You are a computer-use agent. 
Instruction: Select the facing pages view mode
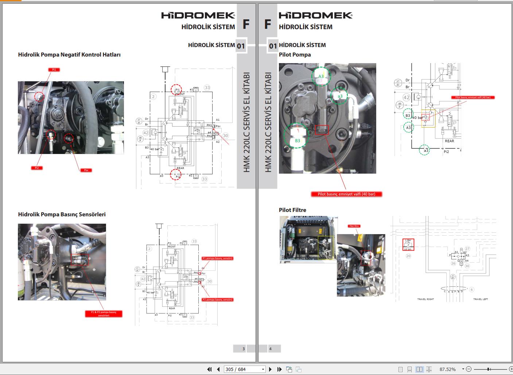pos(419,369)
